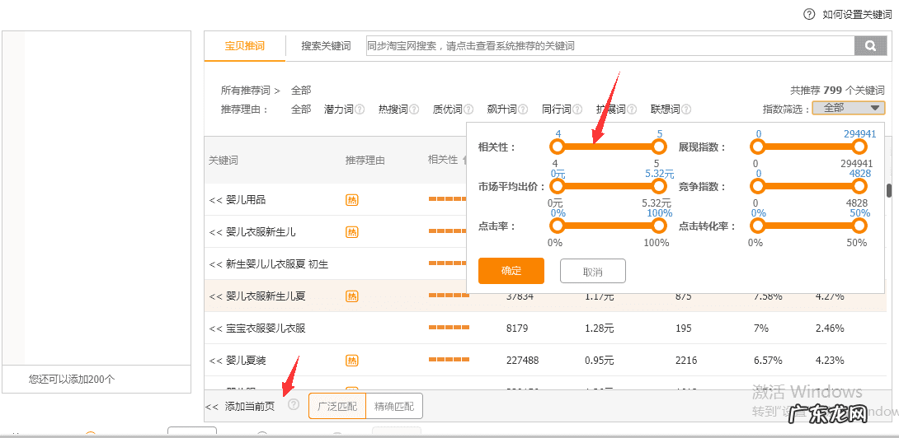Click question mark icon next to 热搜词
899x438 pixels.
(x=414, y=109)
